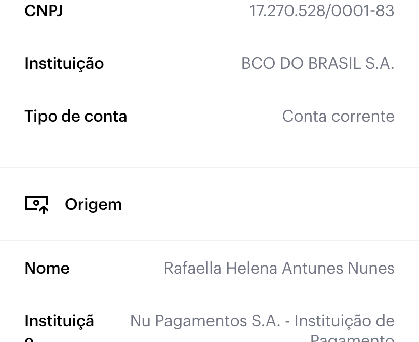The image size is (419, 342).
Task: Select the BCO DO BRASIL S.A. value
Action: pyautogui.click(x=318, y=64)
